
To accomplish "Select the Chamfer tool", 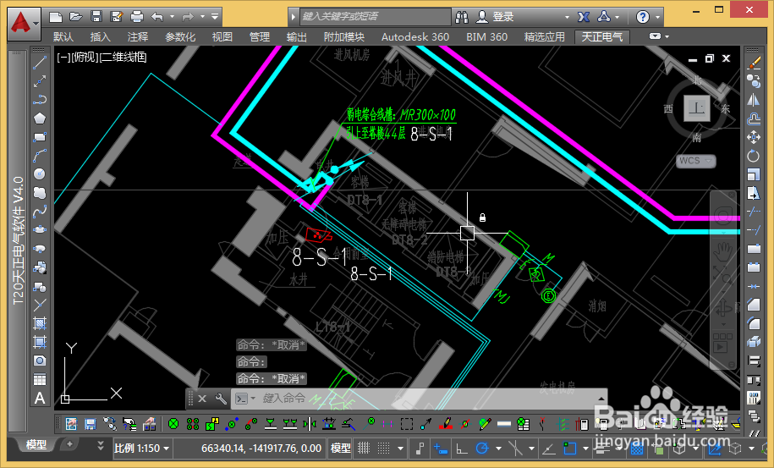I will 753,305.
